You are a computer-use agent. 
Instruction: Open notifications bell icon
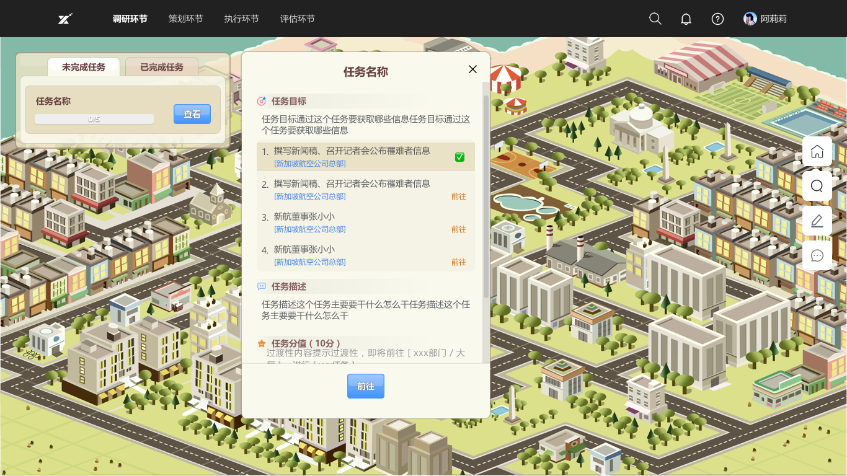(686, 19)
